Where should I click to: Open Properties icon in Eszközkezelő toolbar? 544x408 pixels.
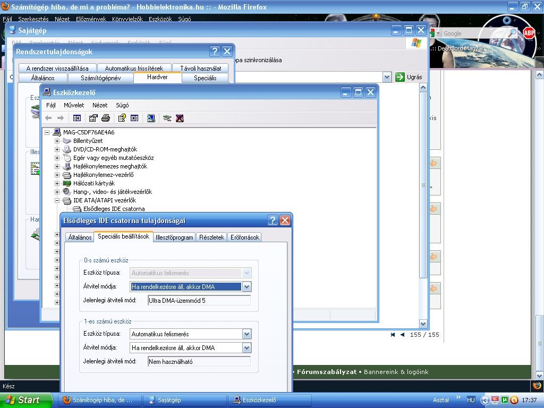point(93,118)
